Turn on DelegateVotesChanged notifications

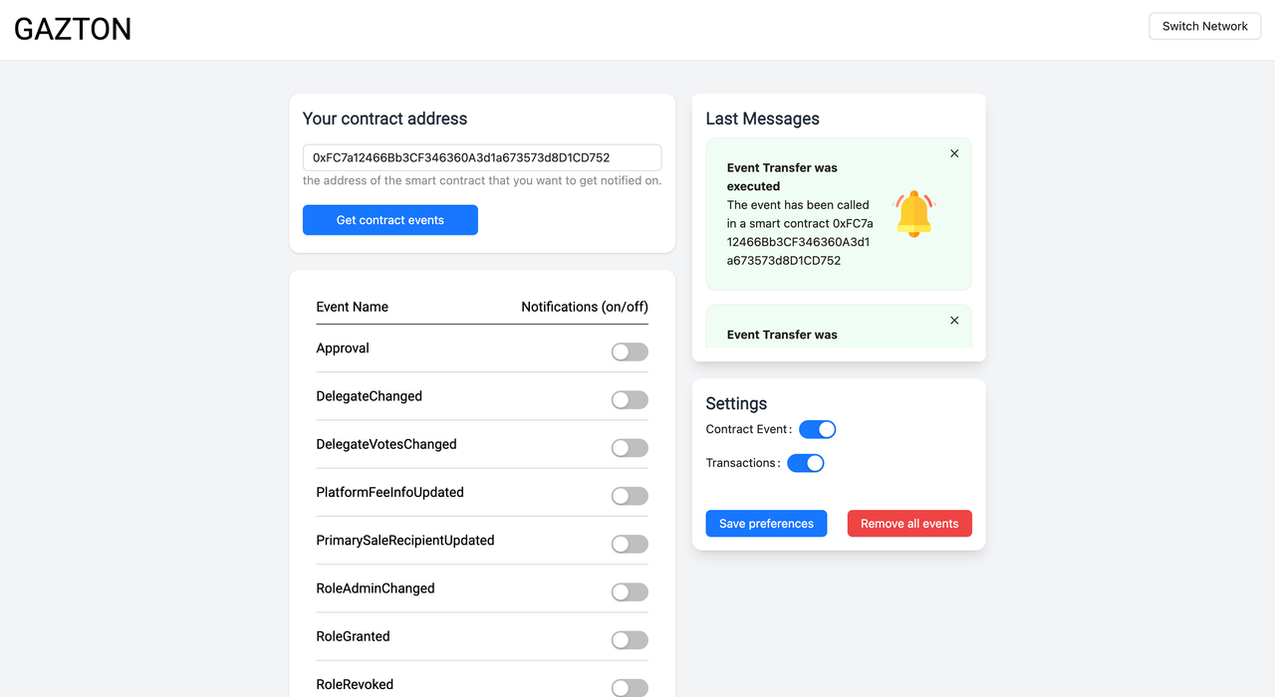pyautogui.click(x=630, y=448)
